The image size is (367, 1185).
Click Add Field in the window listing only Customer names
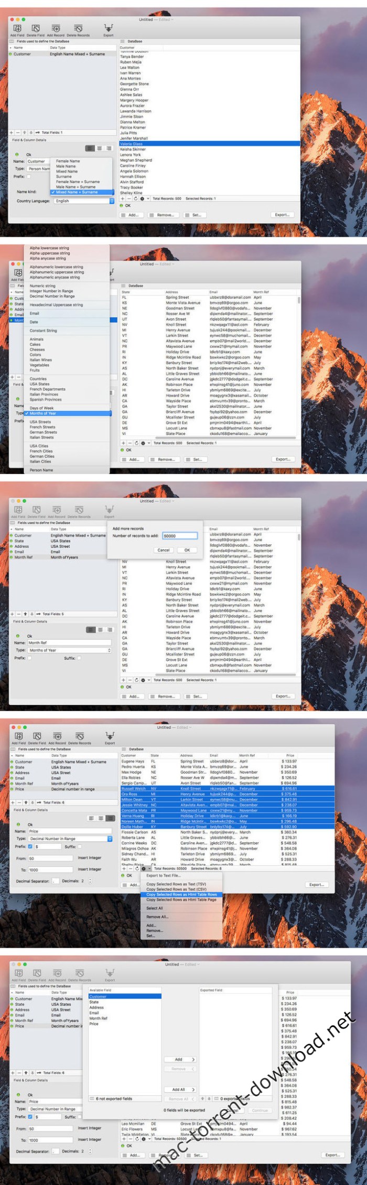click(17, 28)
